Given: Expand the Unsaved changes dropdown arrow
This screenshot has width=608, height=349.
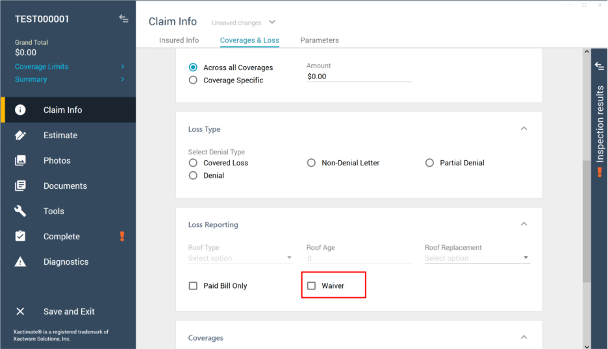Looking at the screenshot, I should tap(272, 22).
